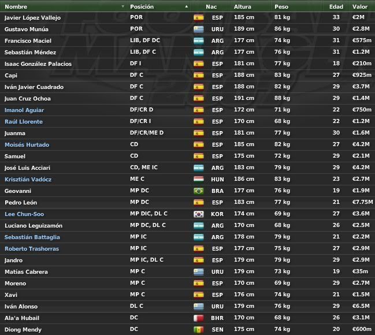Click the Uruguay flag beside Gustavo Munúa
375x335 pixels.
click(199, 29)
